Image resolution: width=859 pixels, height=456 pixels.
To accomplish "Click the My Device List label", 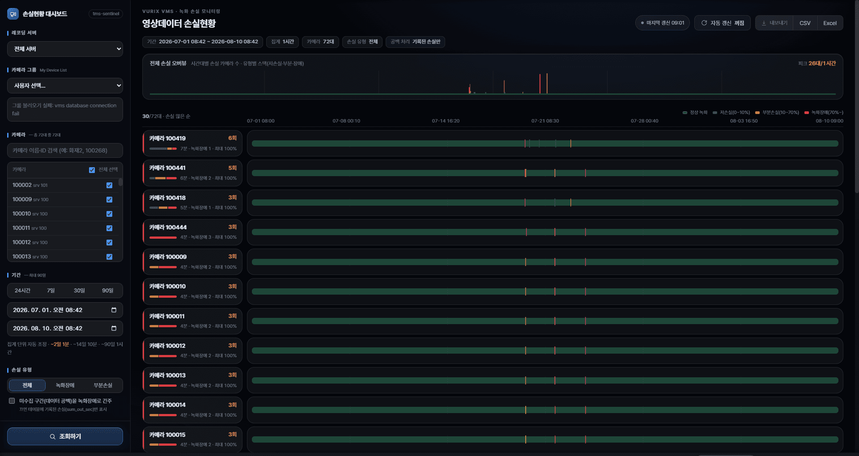I will [x=53, y=70].
